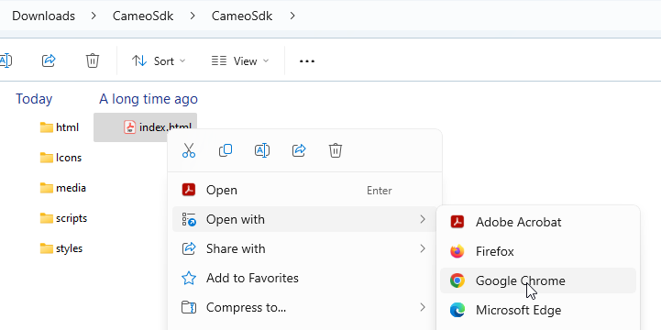Screen dimensions: 661x330
Task: Click the Share icon in context menu
Action: pyautogui.click(x=299, y=150)
